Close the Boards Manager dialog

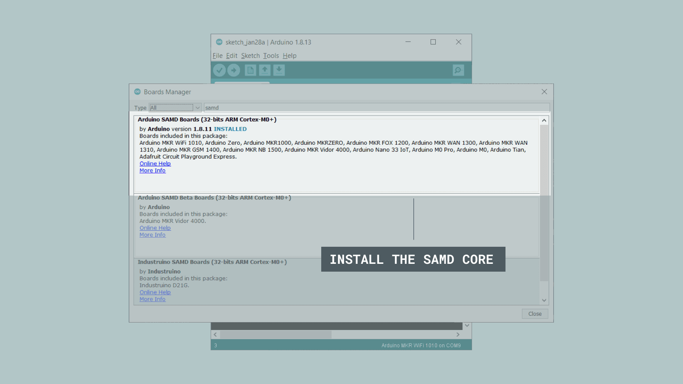pyautogui.click(x=535, y=313)
